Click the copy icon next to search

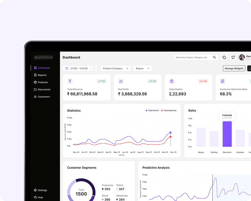(224, 57)
